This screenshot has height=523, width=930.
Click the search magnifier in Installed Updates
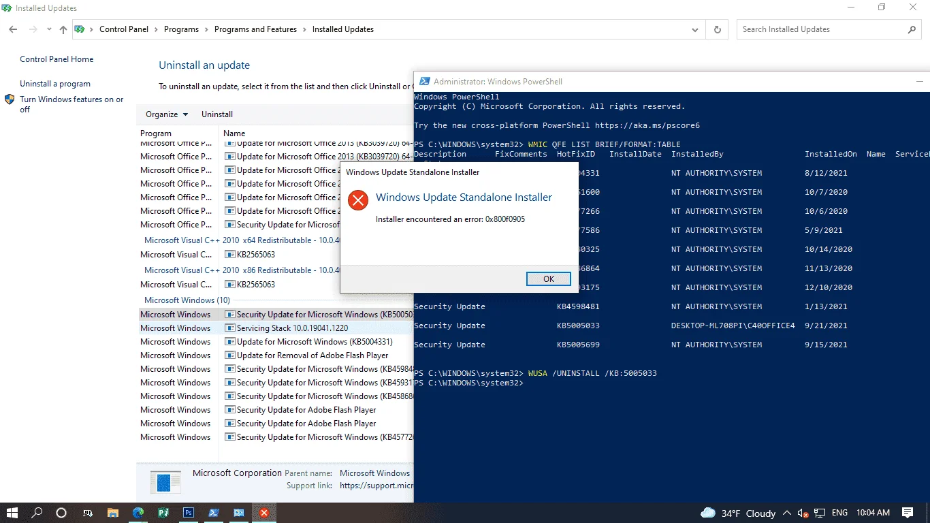[912, 29]
